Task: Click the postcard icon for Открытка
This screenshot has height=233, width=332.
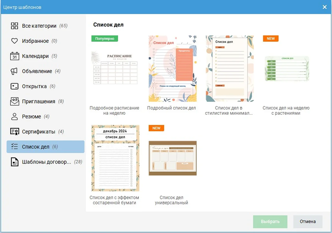Action: [x=14, y=86]
